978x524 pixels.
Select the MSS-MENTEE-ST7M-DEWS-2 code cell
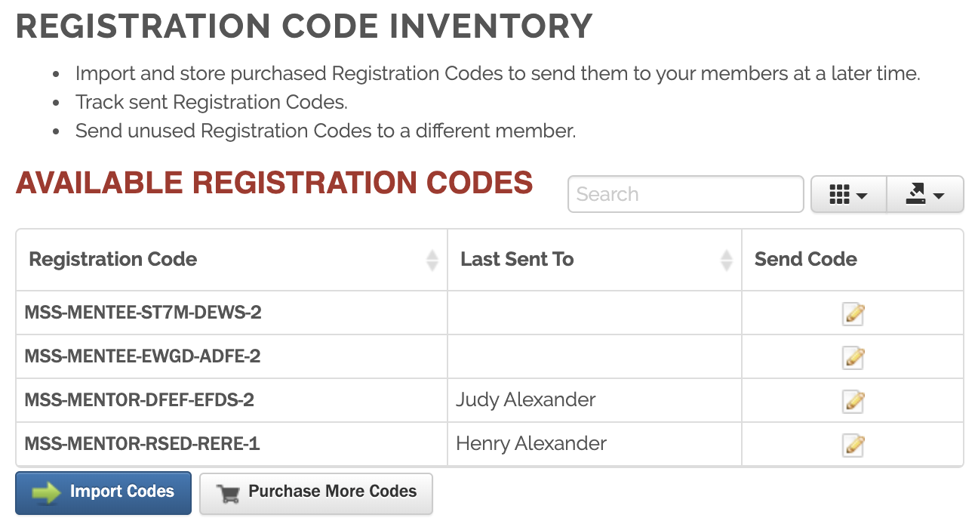pyautogui.click(x=143, y=313)
